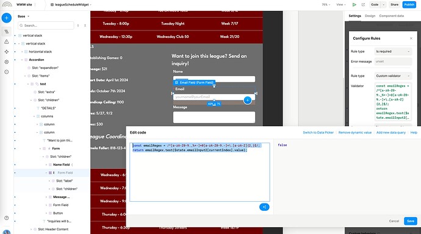Click Save in the Edit code dialog
This screenshot has width=421, height=234.
pos(411,221)
